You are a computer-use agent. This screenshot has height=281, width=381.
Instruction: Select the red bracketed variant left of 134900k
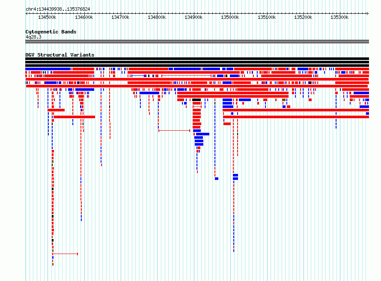tap(174, 131)
